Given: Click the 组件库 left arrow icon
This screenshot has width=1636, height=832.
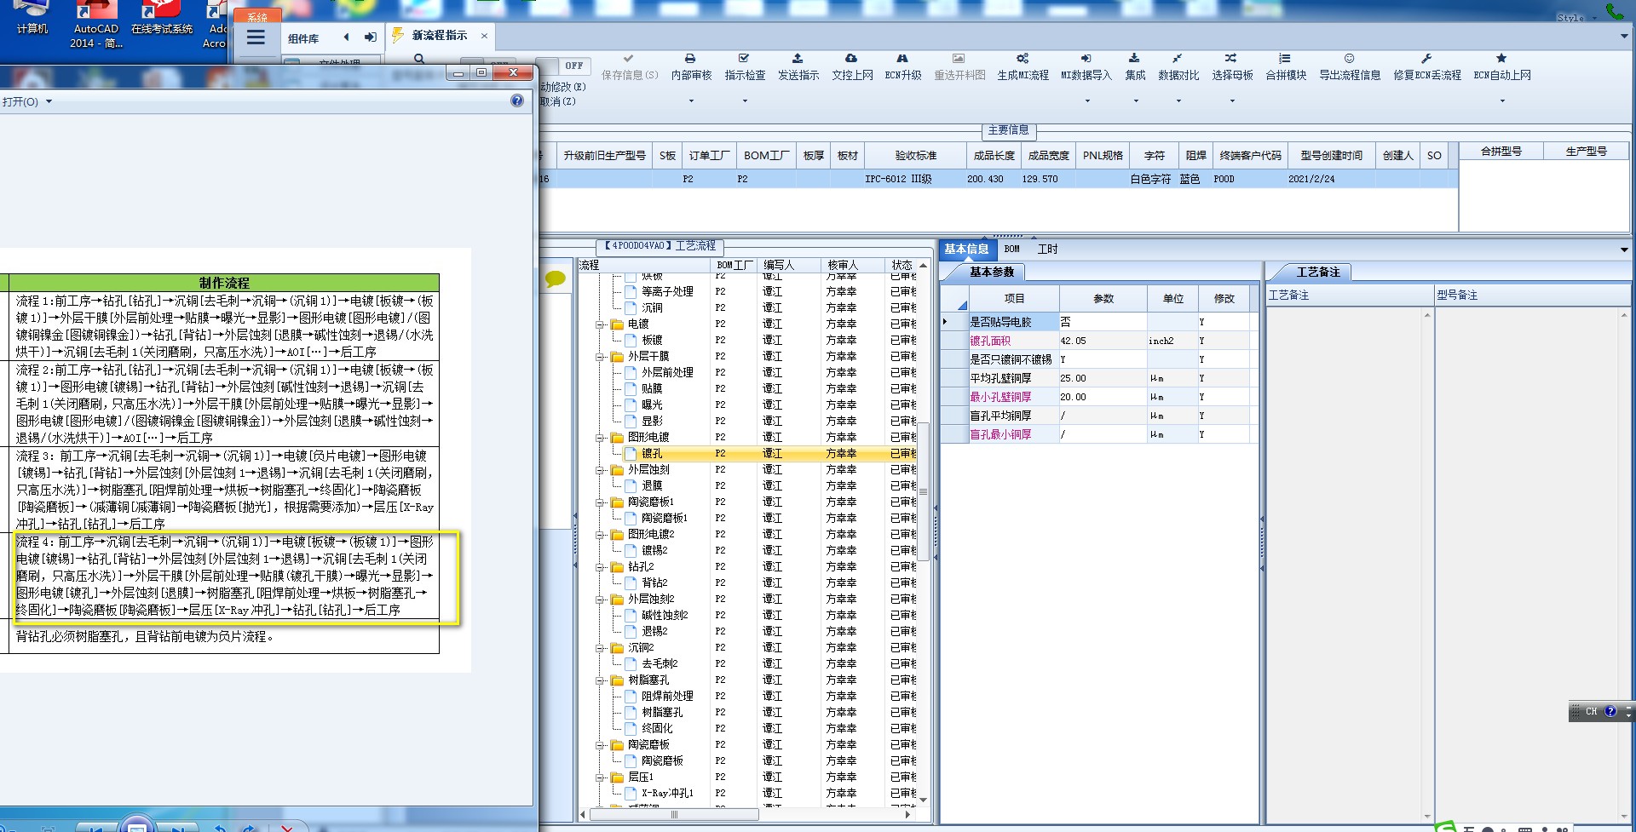Looking at the screenshot, I should (346, 37).
